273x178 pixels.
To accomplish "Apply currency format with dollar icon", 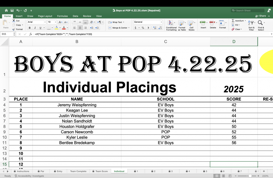I will [135, 28].
